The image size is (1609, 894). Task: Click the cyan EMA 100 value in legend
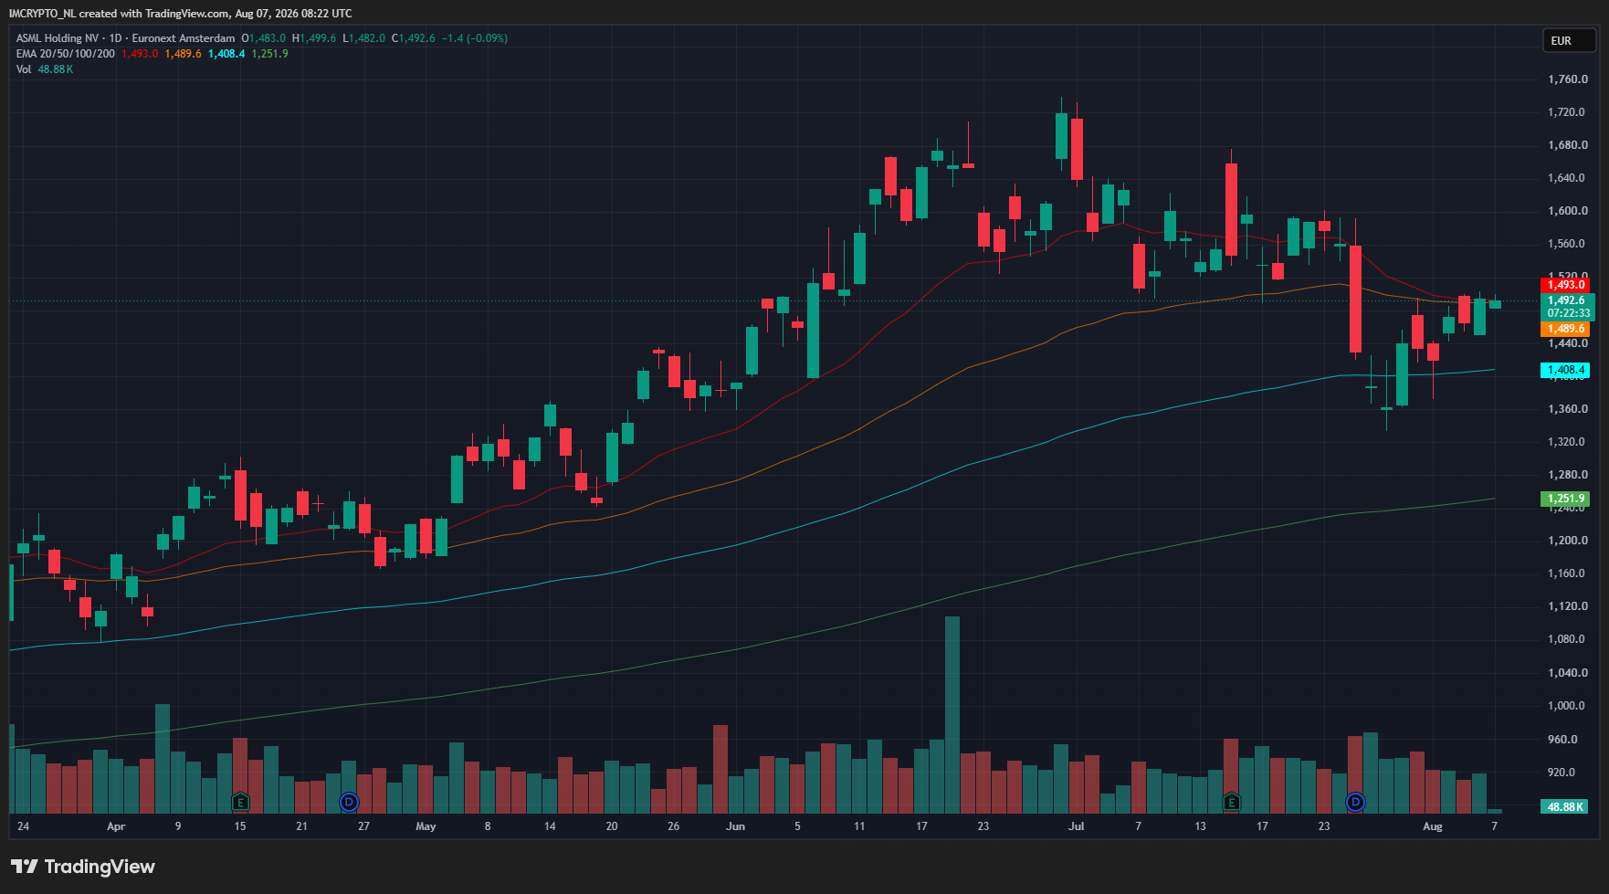pos(226,54)
